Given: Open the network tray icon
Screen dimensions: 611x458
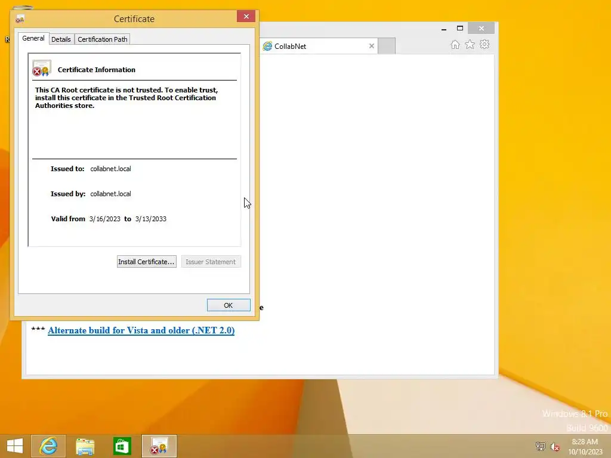Looking at the screenshot, I should (x=541, y=446).
